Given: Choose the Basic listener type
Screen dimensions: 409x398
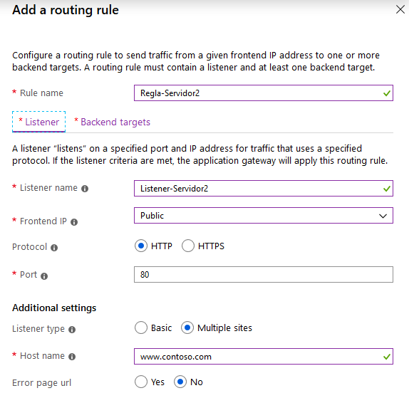Looking at the screenshot, I should (141, 328).
